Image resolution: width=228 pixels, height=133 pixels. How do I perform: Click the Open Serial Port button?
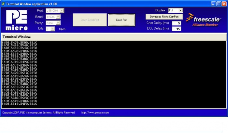point(90,20)
